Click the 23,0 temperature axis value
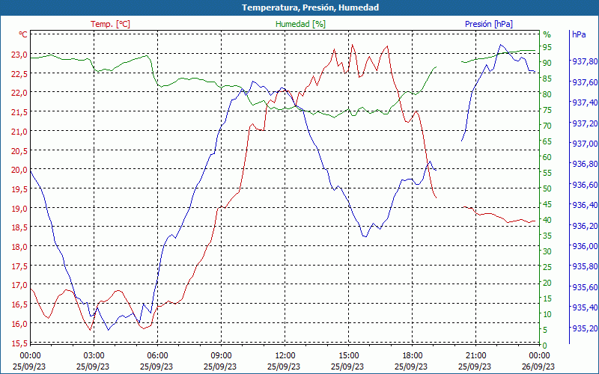Viewport: 599px width, 374px height. (19, 55)
